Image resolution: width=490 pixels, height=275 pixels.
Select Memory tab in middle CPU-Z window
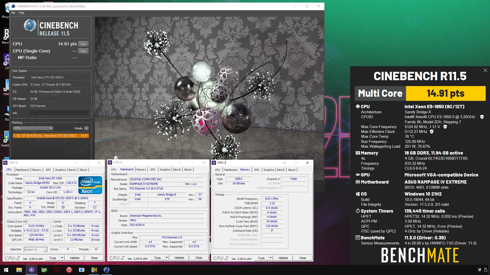[x=141, y=170]
